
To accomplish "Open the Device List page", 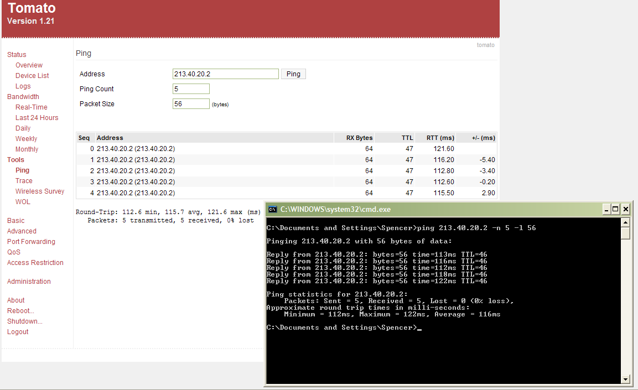I will (x=32, y=76).
